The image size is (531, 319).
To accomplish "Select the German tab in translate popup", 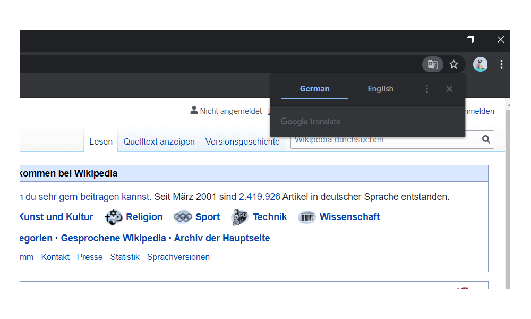I will click(314, 89).
